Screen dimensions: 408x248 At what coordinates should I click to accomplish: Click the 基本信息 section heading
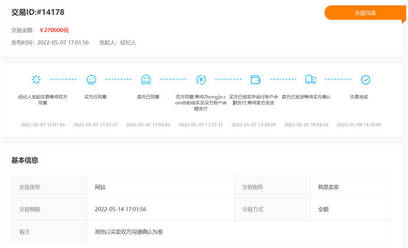pyautogui.click(x=25, y=160)
